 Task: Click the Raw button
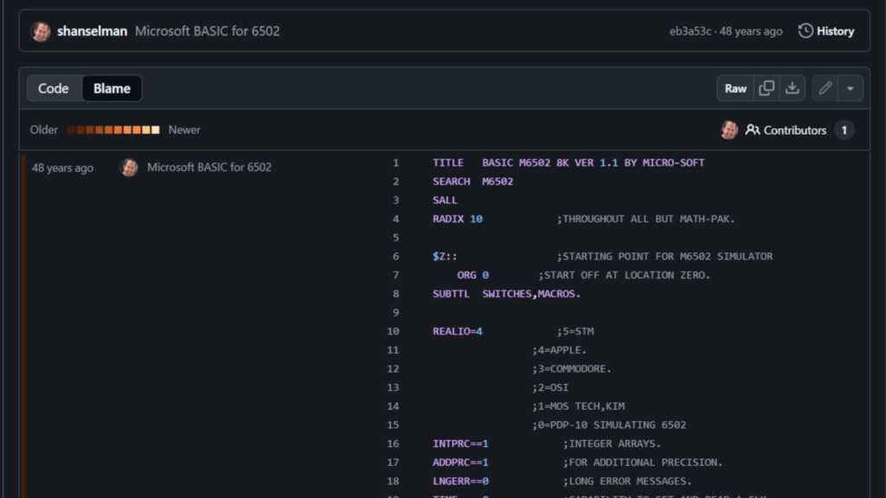point(735,87)
